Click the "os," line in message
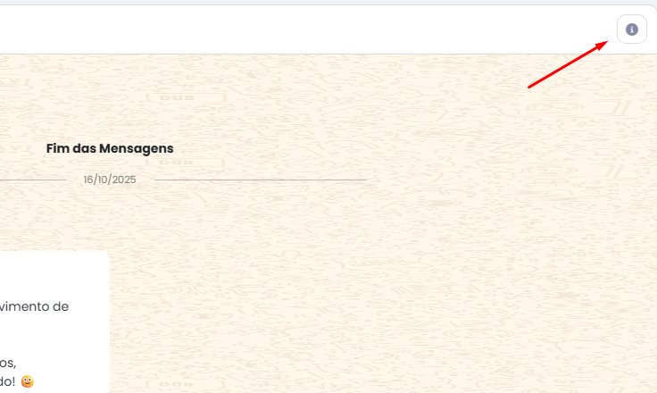The width and height of the screenshot is (657, 393). 8,363
